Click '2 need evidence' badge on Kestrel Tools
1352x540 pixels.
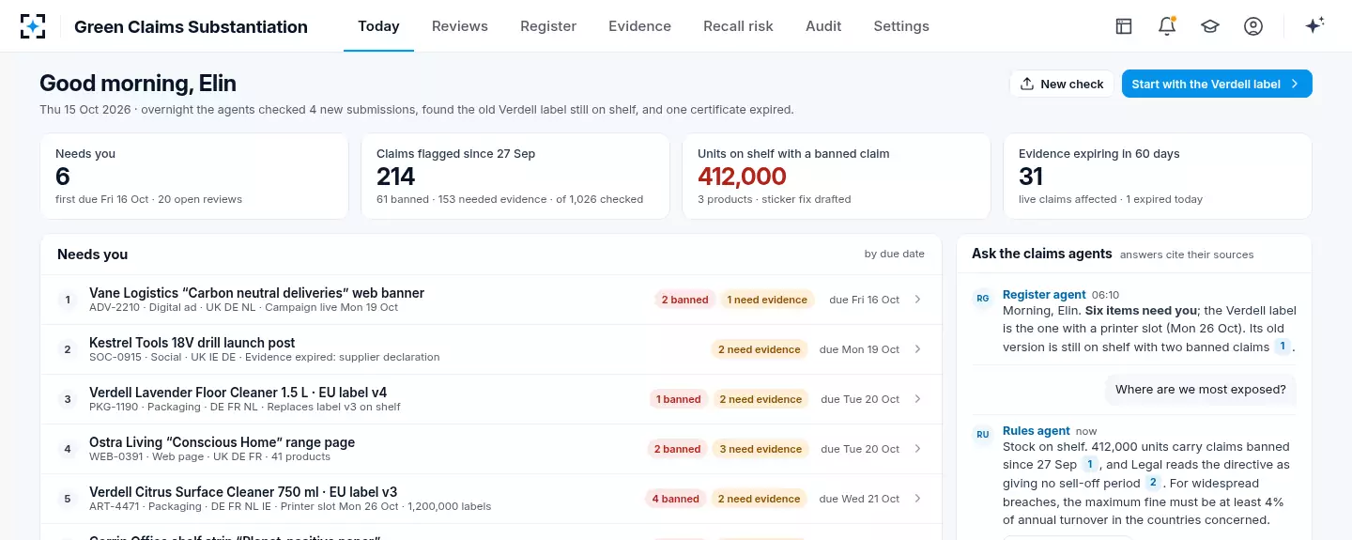point(760,349)
